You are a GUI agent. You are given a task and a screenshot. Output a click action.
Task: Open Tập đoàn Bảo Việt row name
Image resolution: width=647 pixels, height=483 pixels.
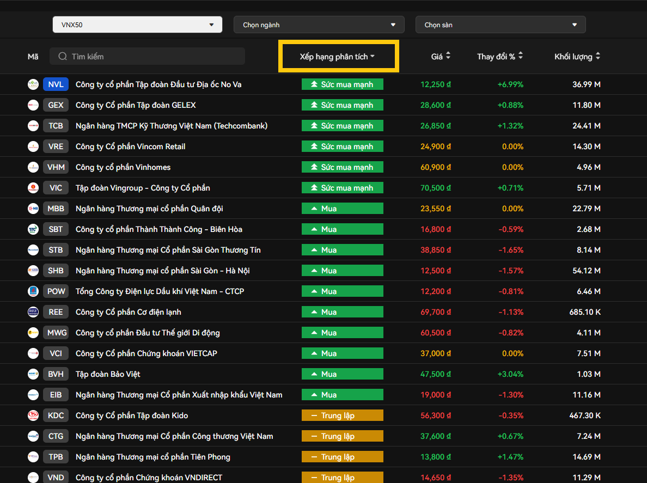click(x=108, y=374)
